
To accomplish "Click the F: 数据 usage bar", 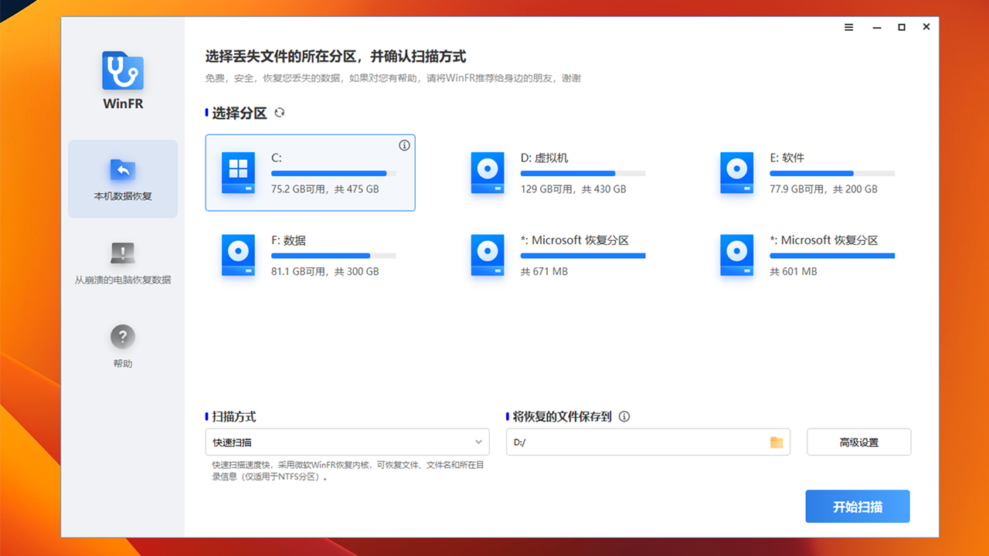I will click(334, 256).
